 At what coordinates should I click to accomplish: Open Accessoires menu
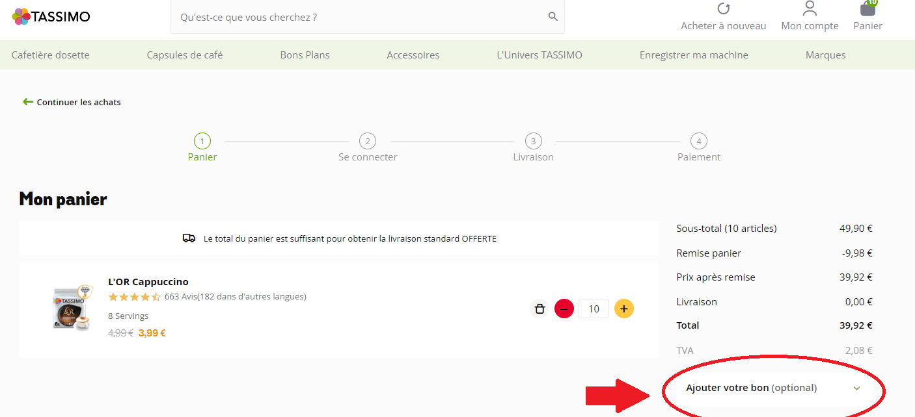click(413, 55)
